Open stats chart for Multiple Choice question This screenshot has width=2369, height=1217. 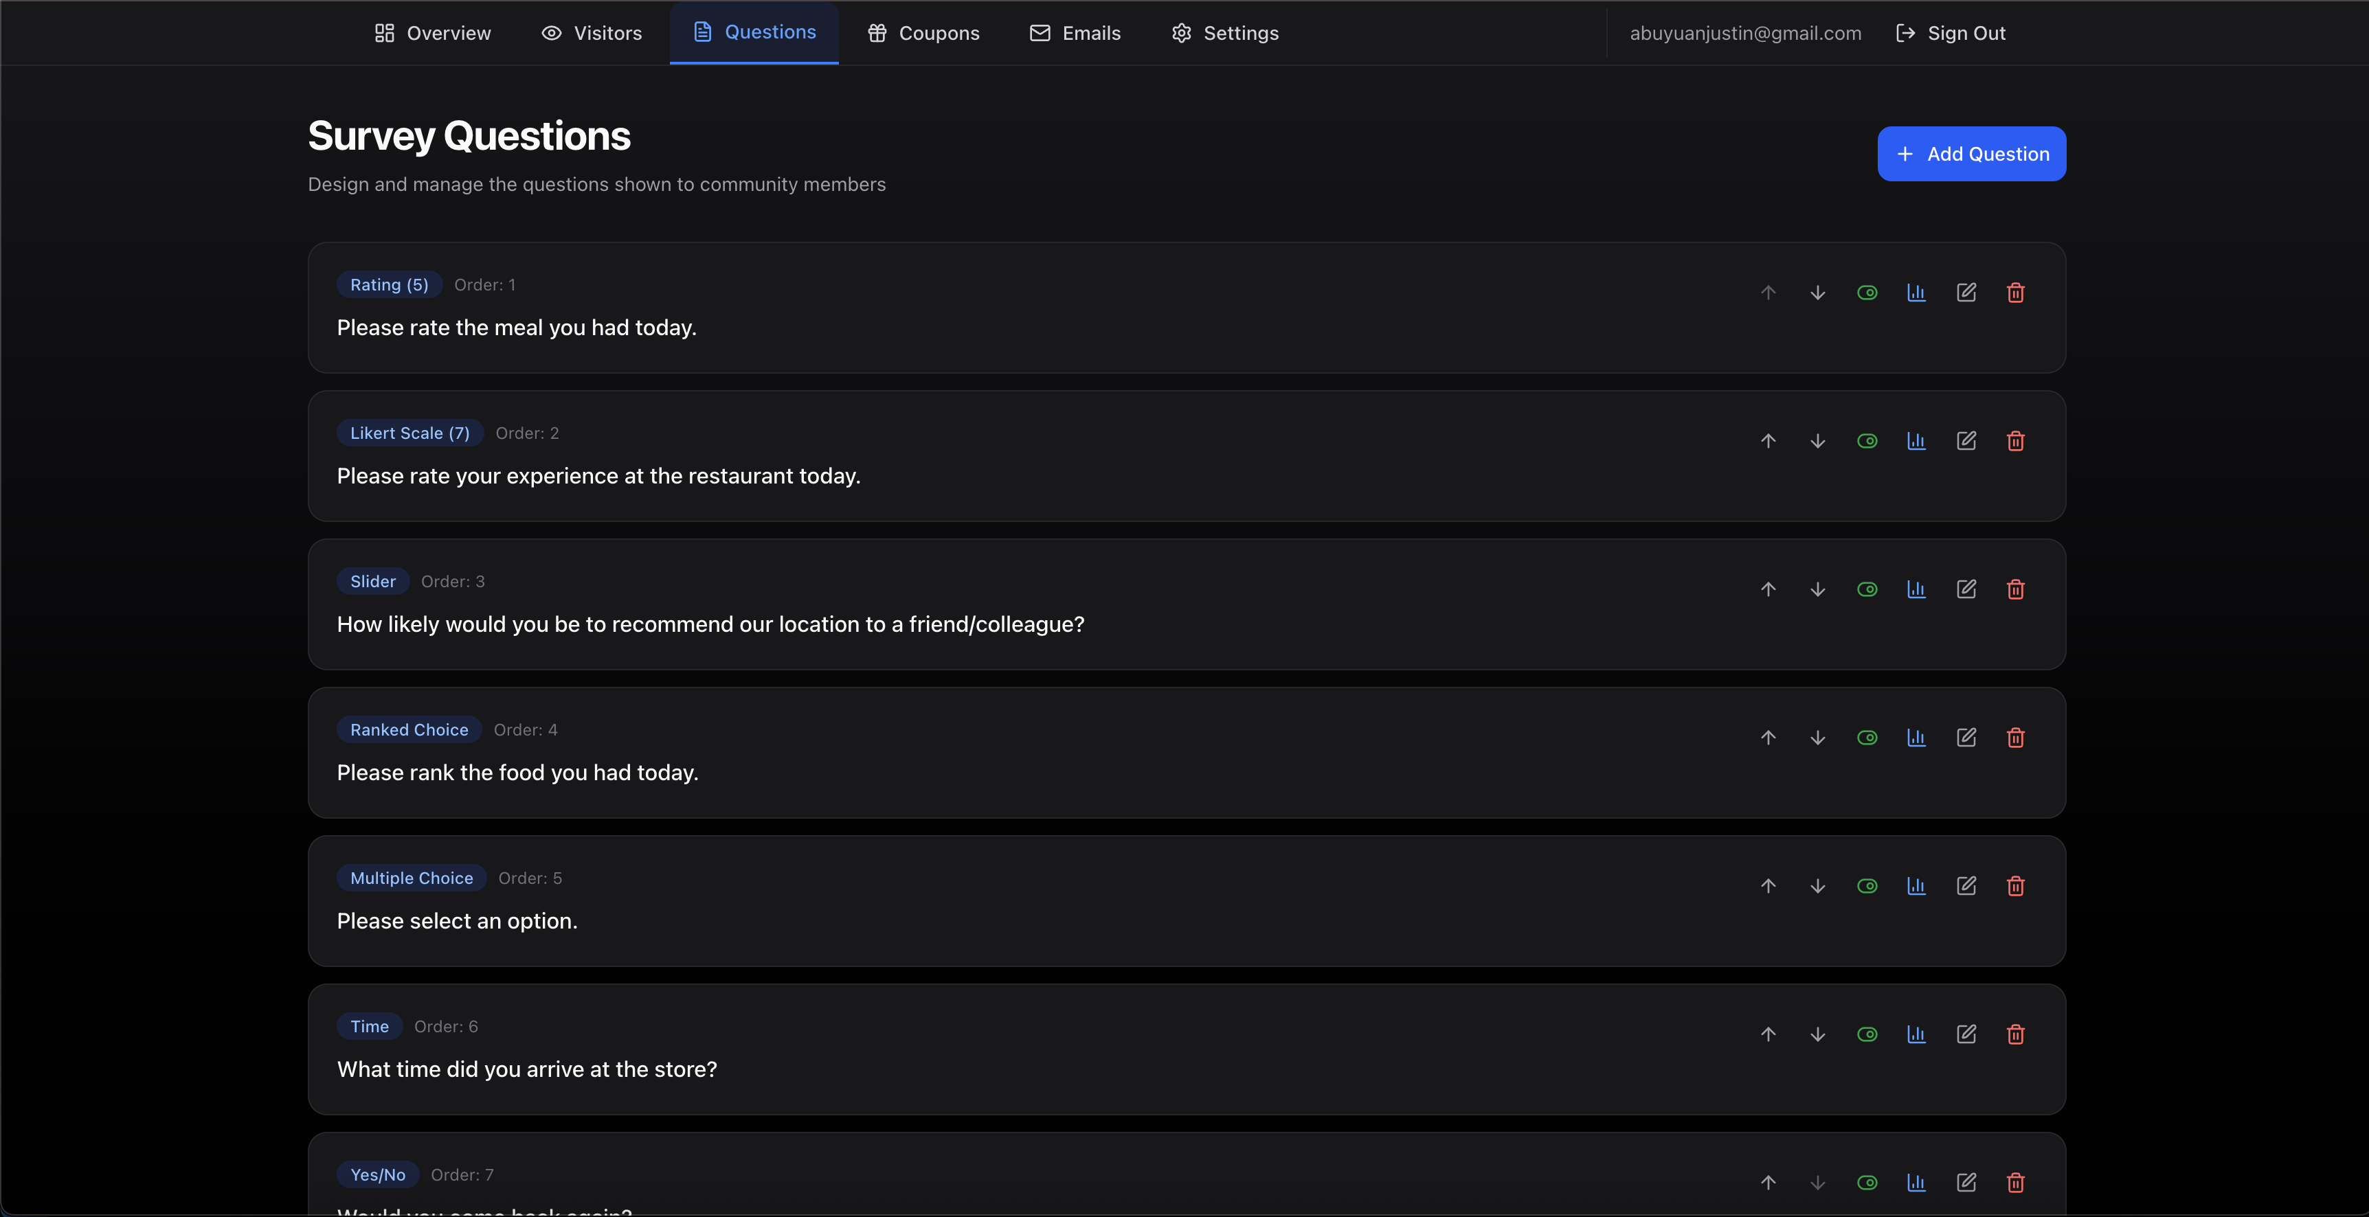click(1916, 886)
